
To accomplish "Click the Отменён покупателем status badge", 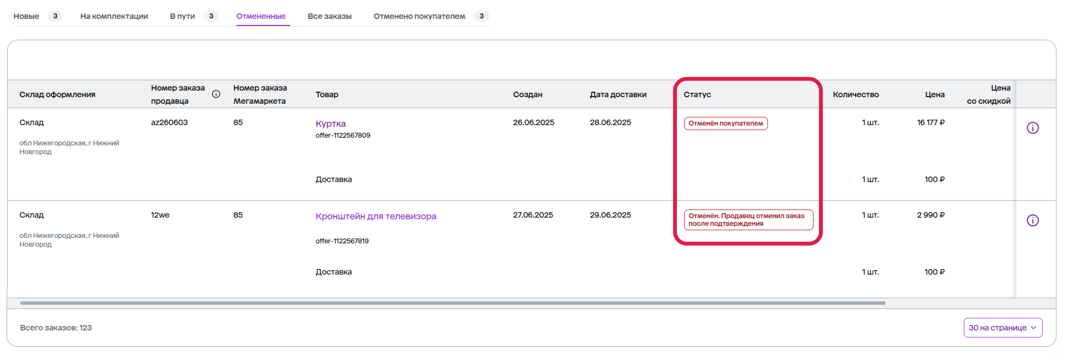I will pyautogui.click(x=725, y=123).
